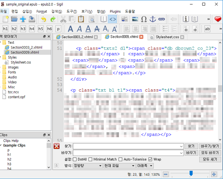Expand the hidden main toolbar overflow chevron

(x=209, y=19)
